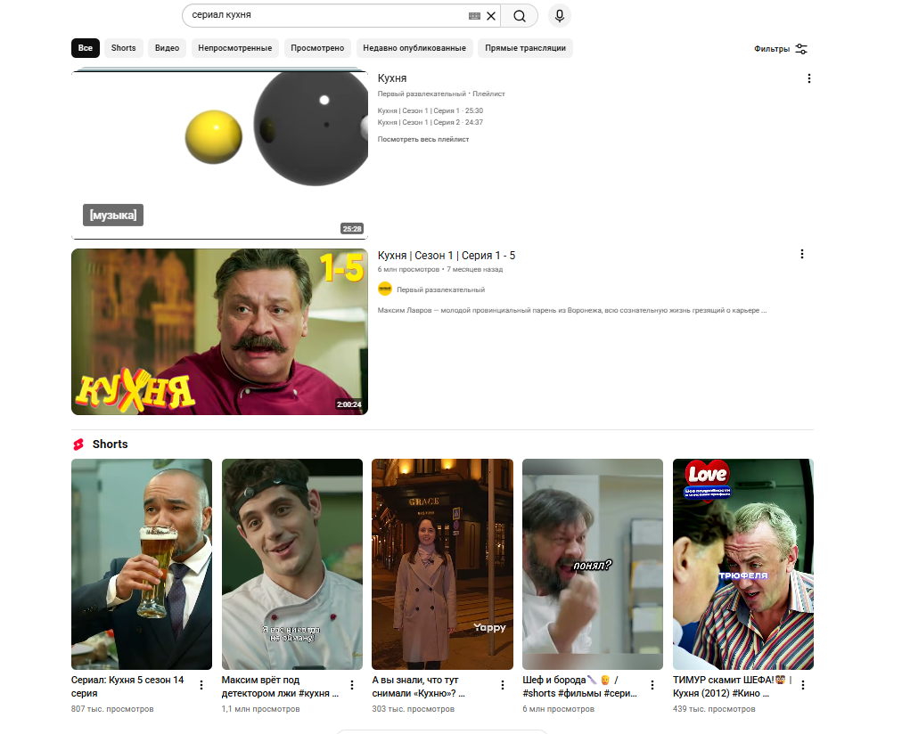Open the virtual keyboard icon in search box

474,16
